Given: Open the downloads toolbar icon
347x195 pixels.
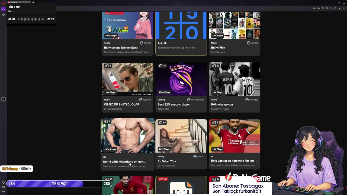Looking at the screenshot, I should (x=339, y=8).
